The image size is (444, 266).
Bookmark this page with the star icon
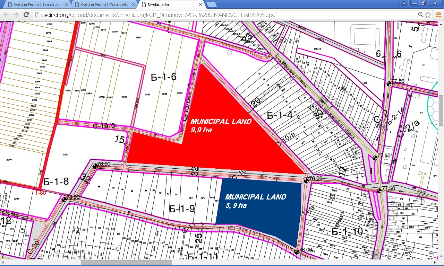428,15
